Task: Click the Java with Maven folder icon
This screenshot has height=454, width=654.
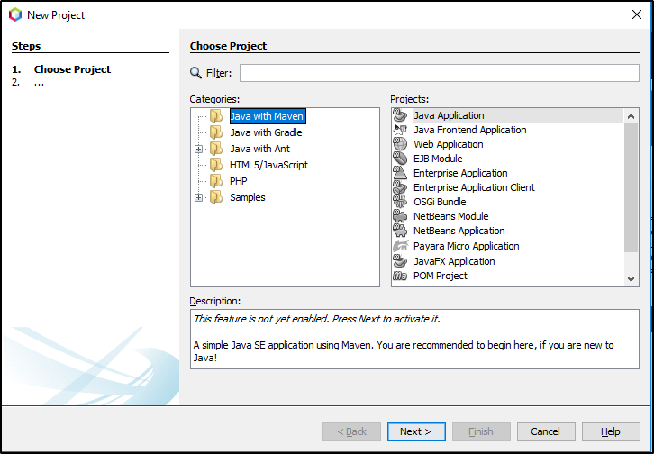Action: pos(216,116)
